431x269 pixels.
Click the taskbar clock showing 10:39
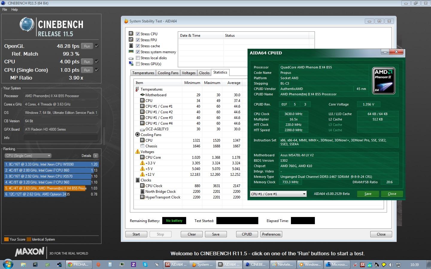415,265
